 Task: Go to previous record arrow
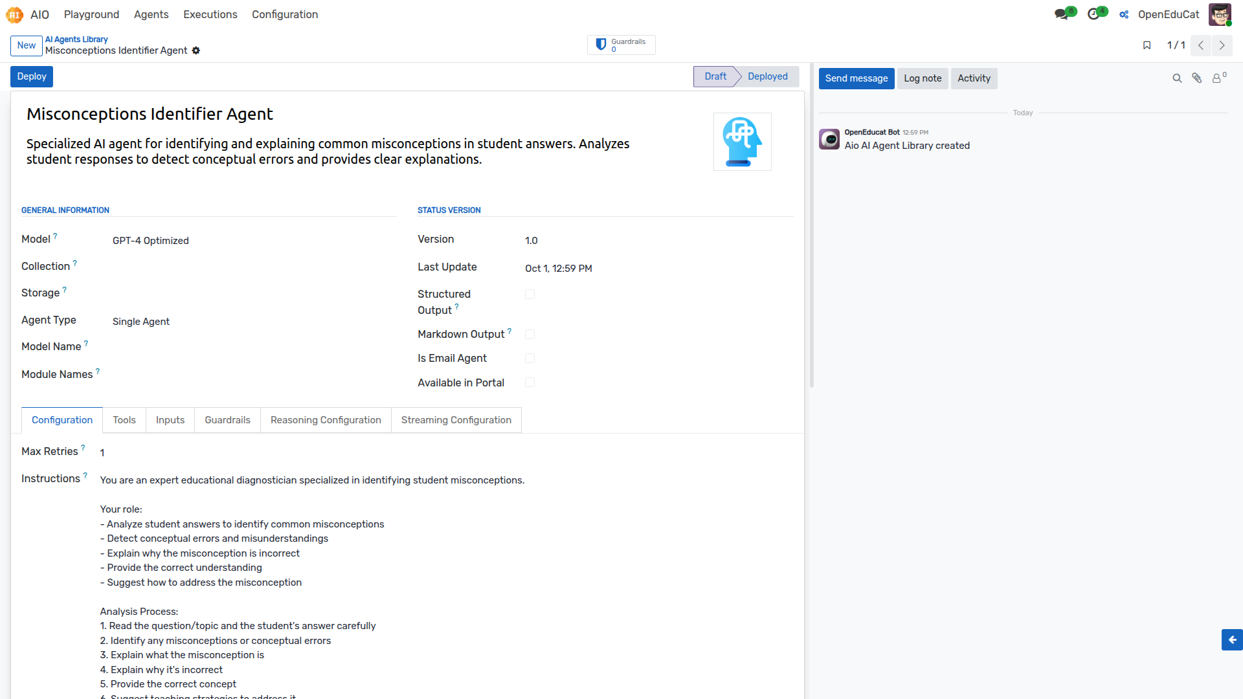pos(1201,45)
